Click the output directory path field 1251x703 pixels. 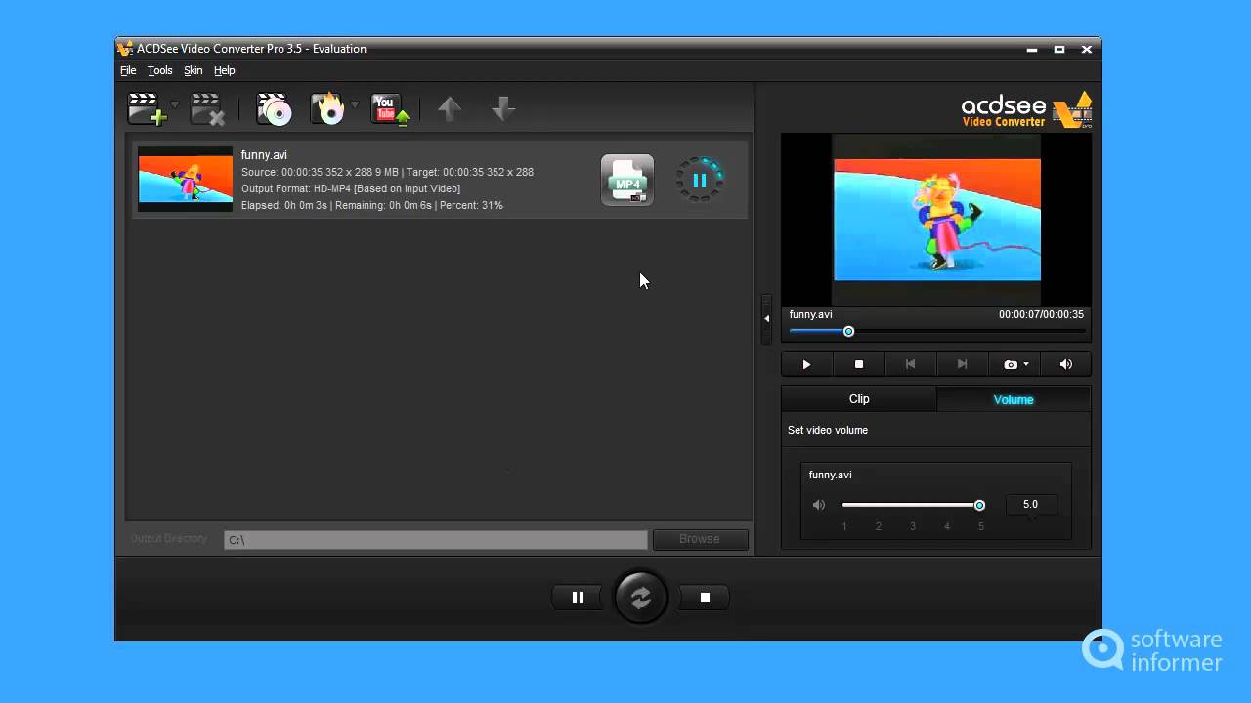pos(436,539)
